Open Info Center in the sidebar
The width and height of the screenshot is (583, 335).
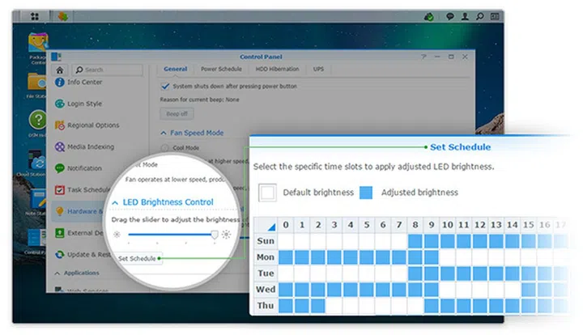click(x=79, y=82)
